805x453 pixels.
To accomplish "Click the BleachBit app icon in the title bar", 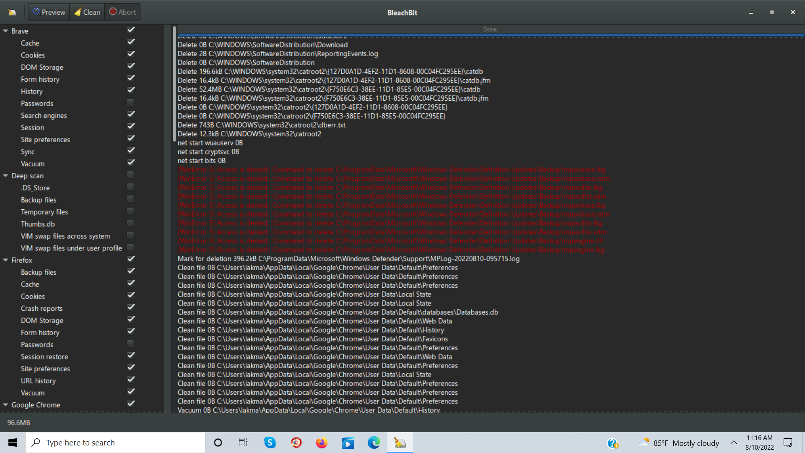I will [12, 12].
